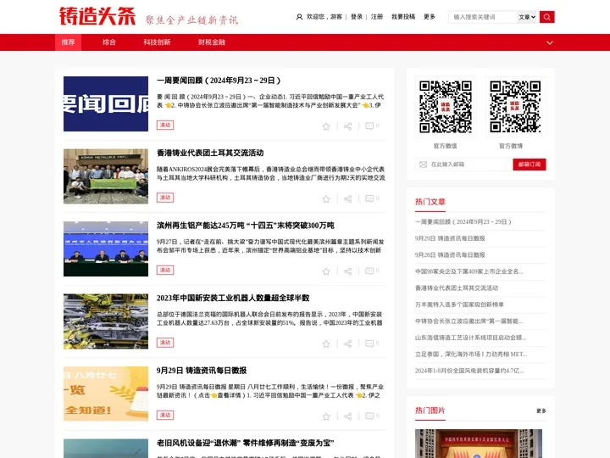Click 更多 beside 热门图片
Image resolution: width=610 pixels, height=458 pixels.
(541, 411)
